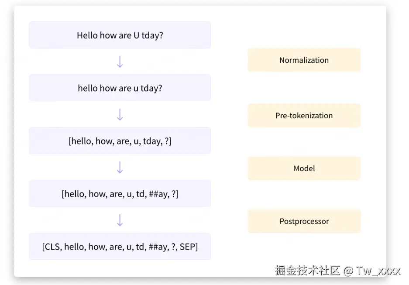Click the arrow below the pre-tokenized word list
Viewport: 409px width, 285px height.
120,167
